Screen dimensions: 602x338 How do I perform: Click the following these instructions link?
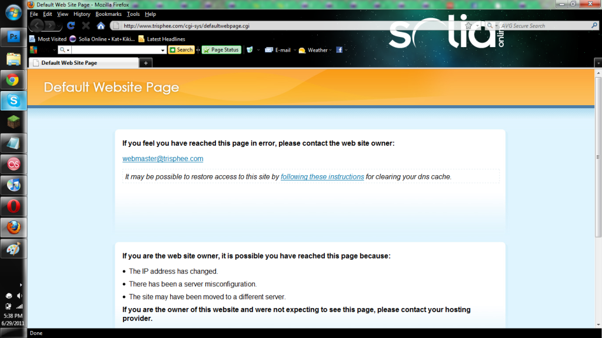click(322, 176)
